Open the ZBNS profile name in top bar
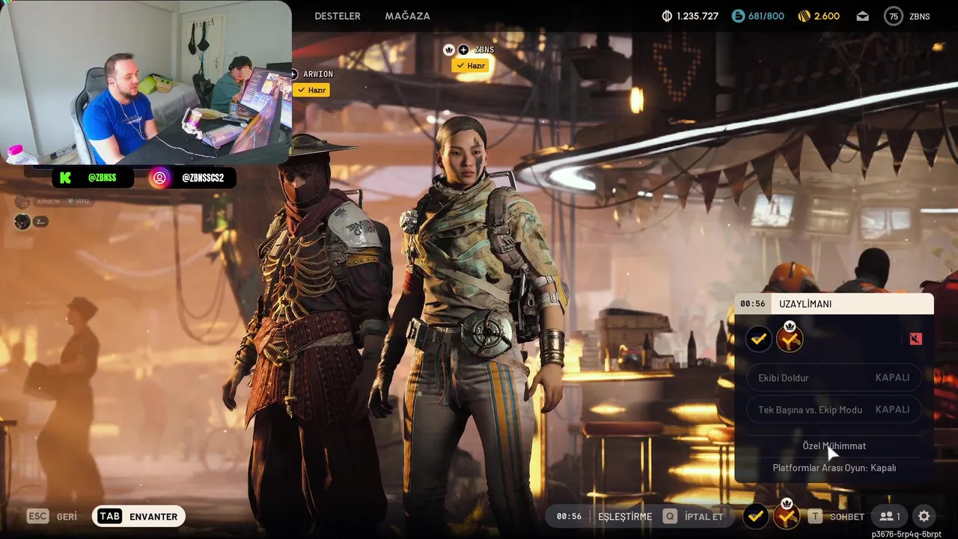 tap(920, 16)
